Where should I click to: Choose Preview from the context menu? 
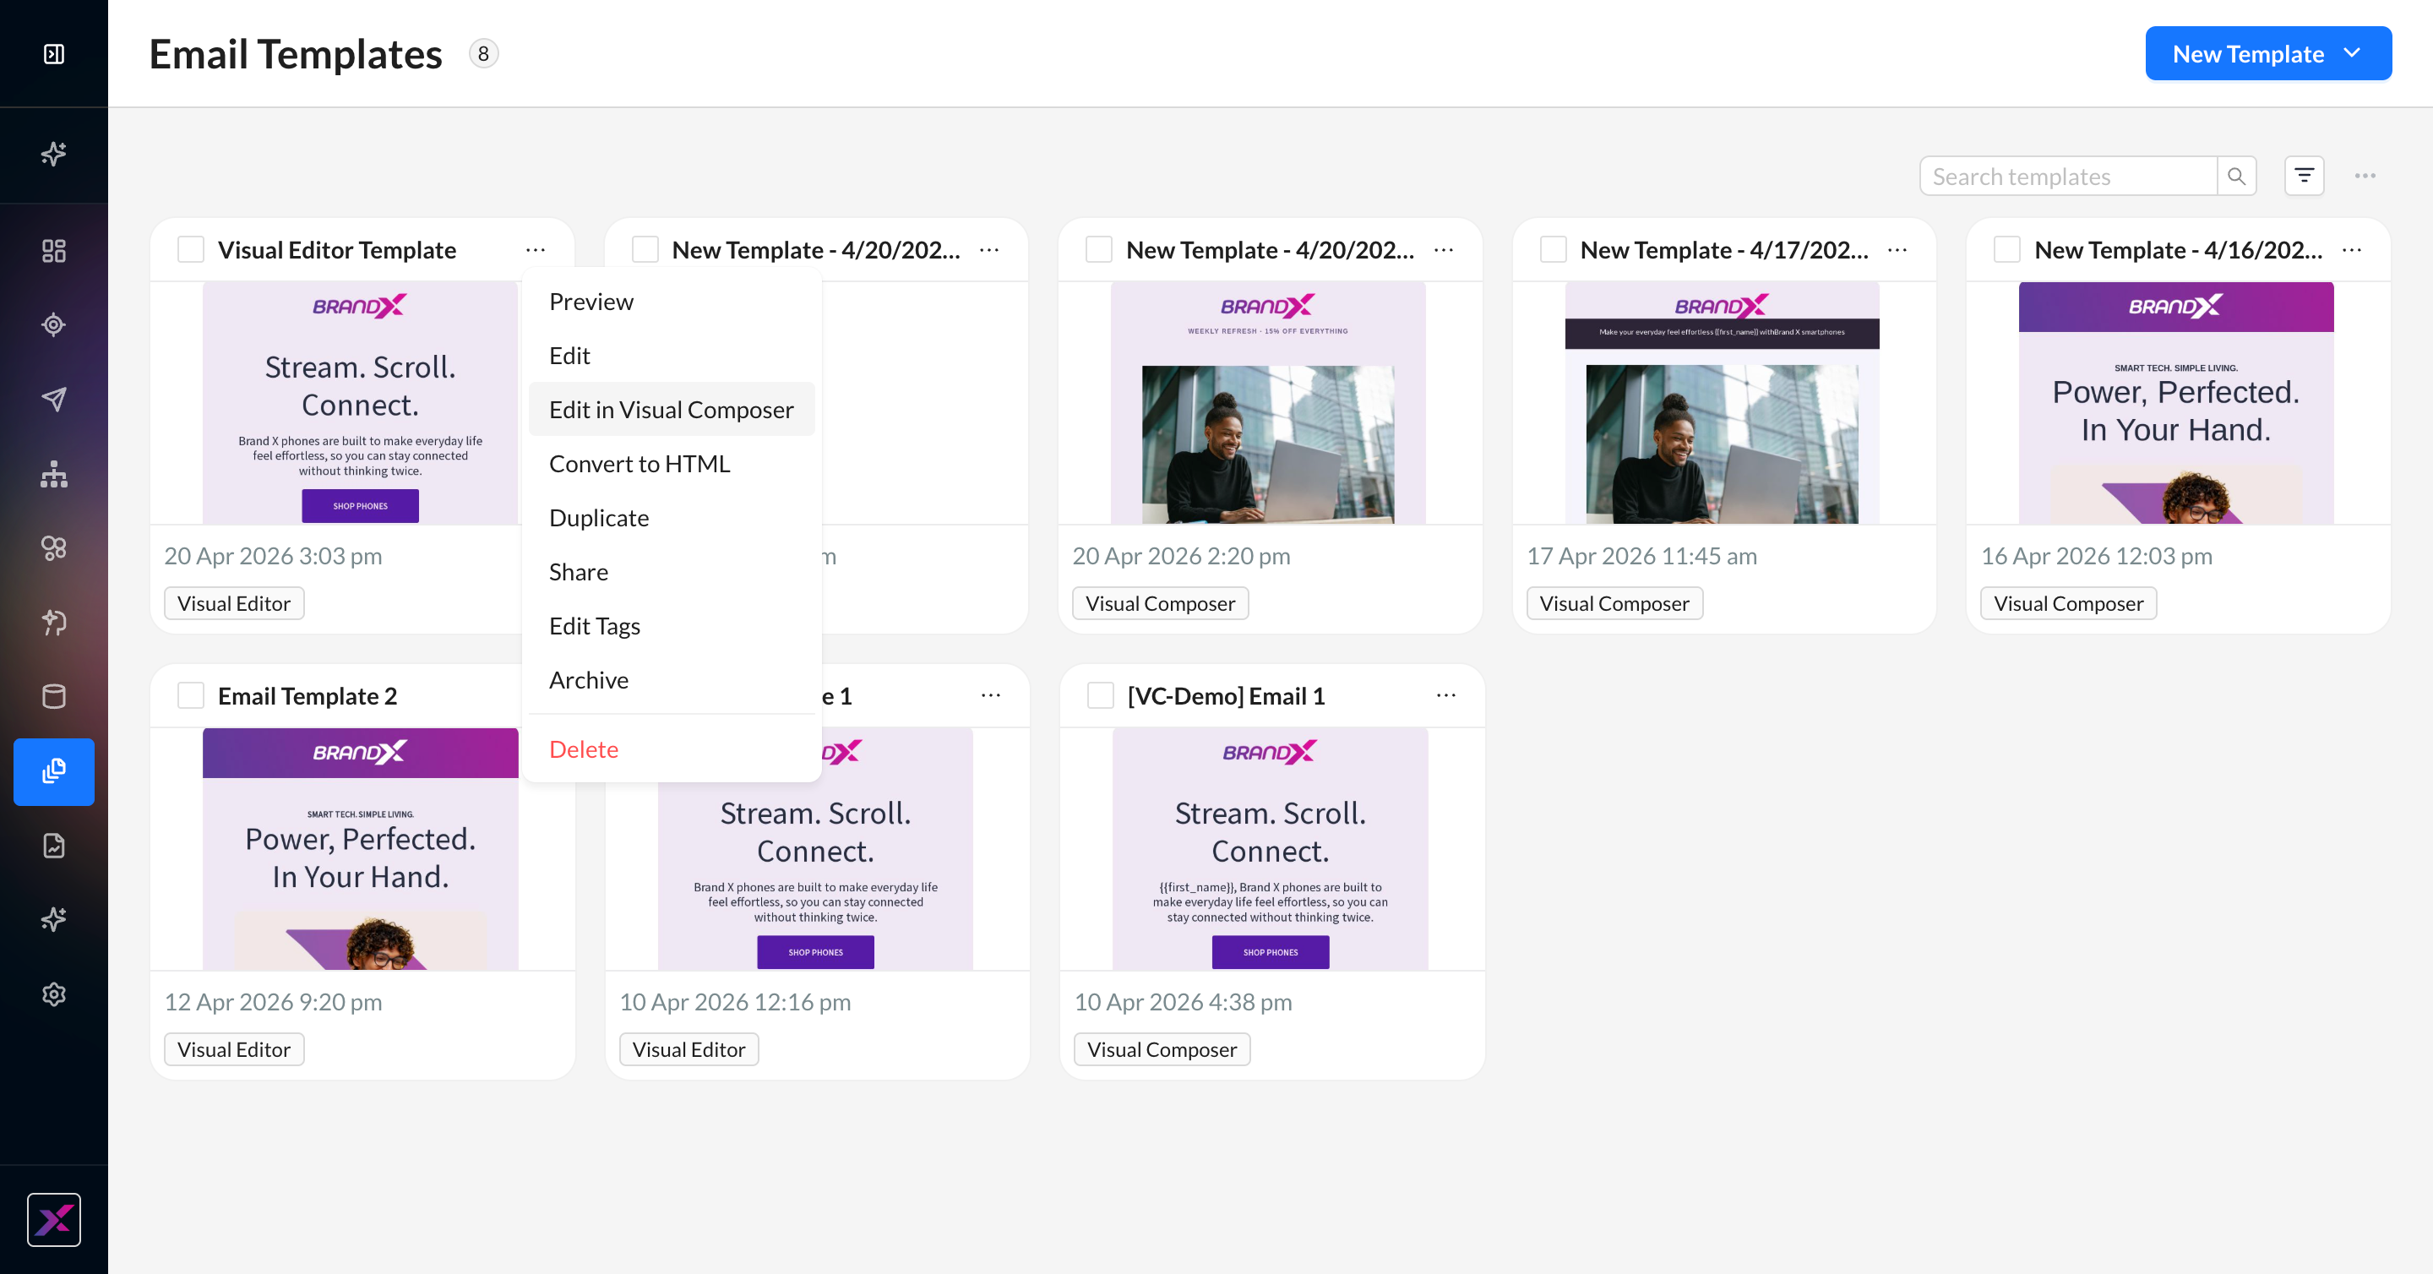[x=672, y=302]
